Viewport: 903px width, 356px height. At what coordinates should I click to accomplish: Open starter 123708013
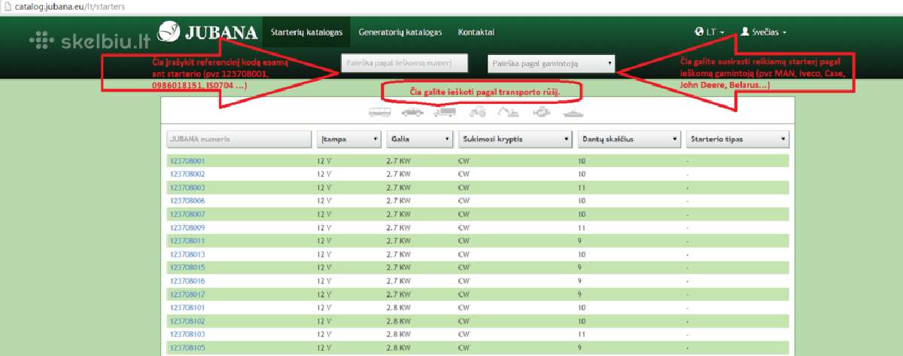tap(187, 254)
